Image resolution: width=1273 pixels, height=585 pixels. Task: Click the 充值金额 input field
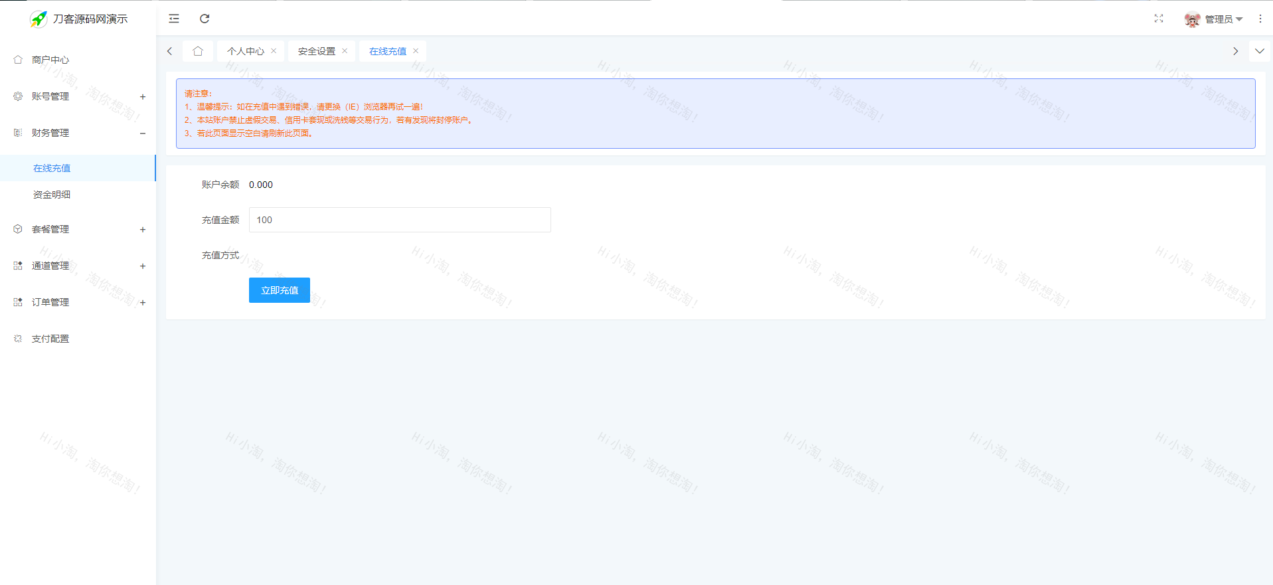(399, 220)
